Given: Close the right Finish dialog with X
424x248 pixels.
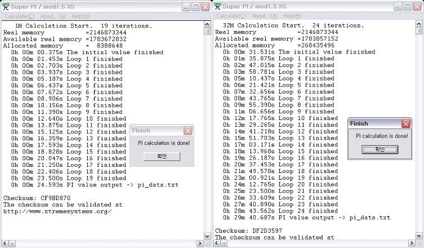Looking at the screenshot, I should point(406,124).
